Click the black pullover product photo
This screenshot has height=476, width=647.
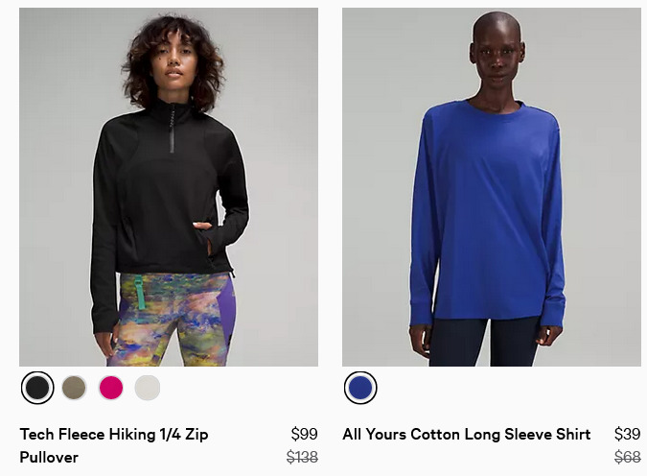(169, 187)
